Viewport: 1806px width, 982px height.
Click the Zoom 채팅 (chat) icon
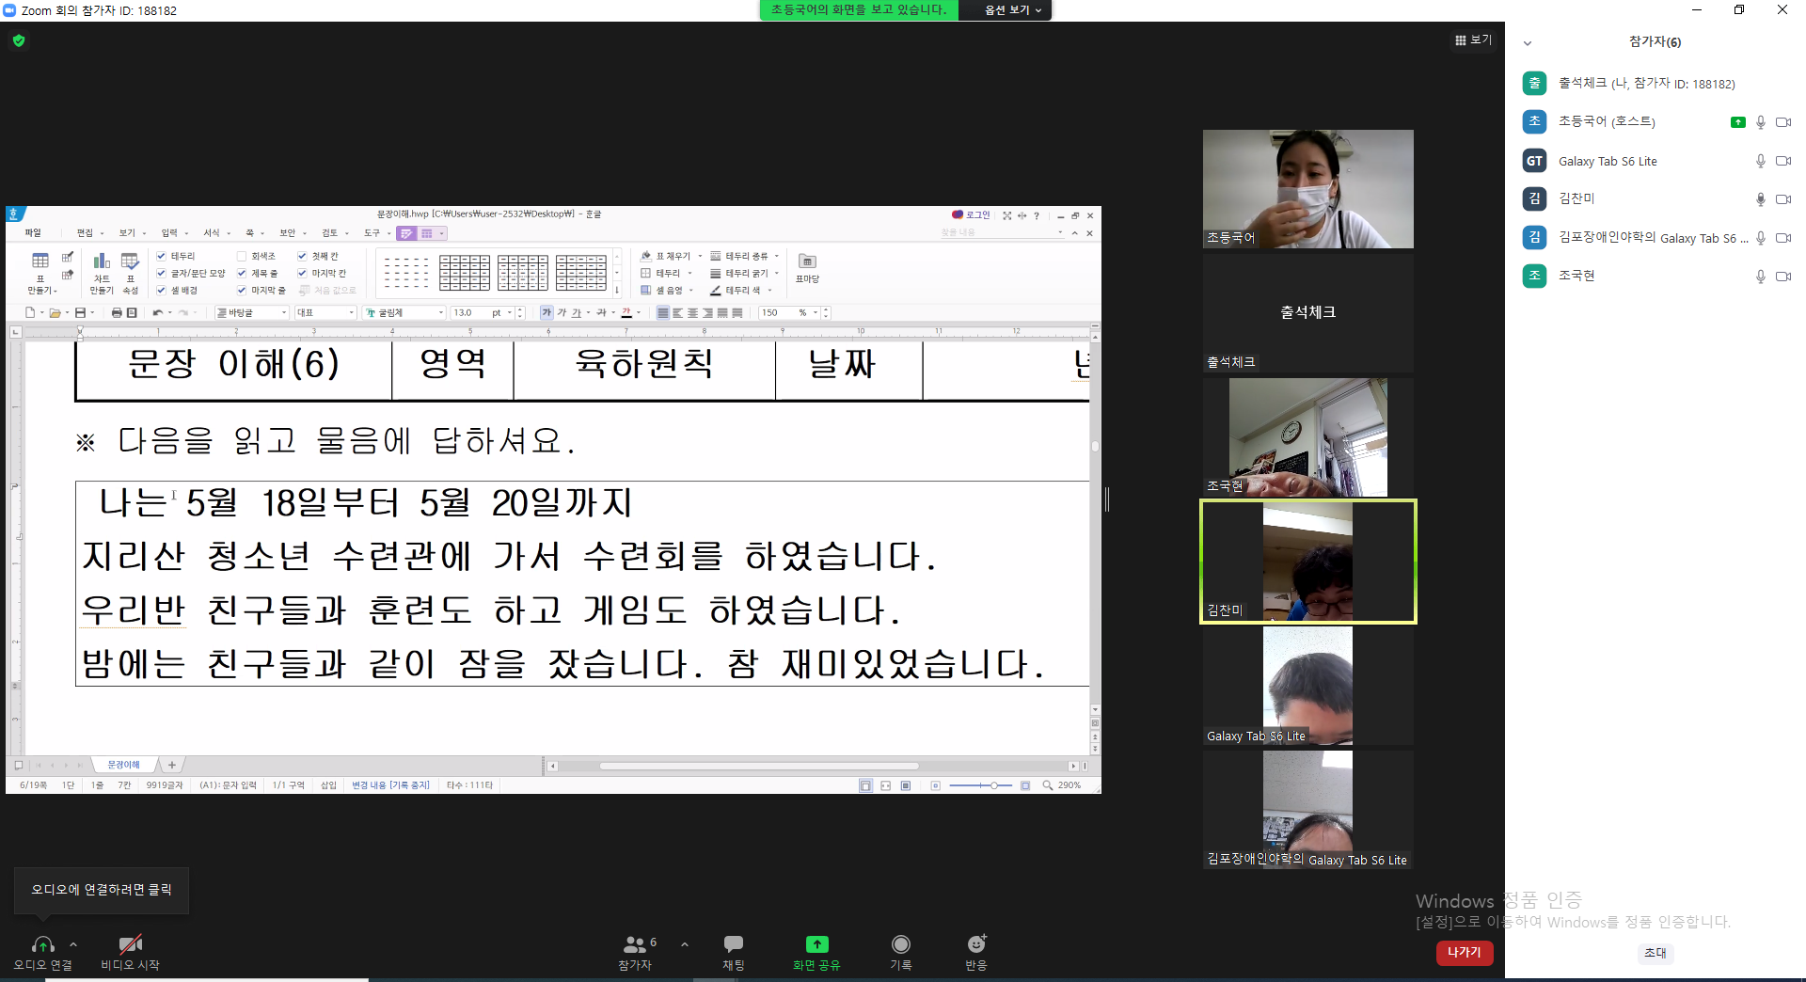tap(734, 943)
